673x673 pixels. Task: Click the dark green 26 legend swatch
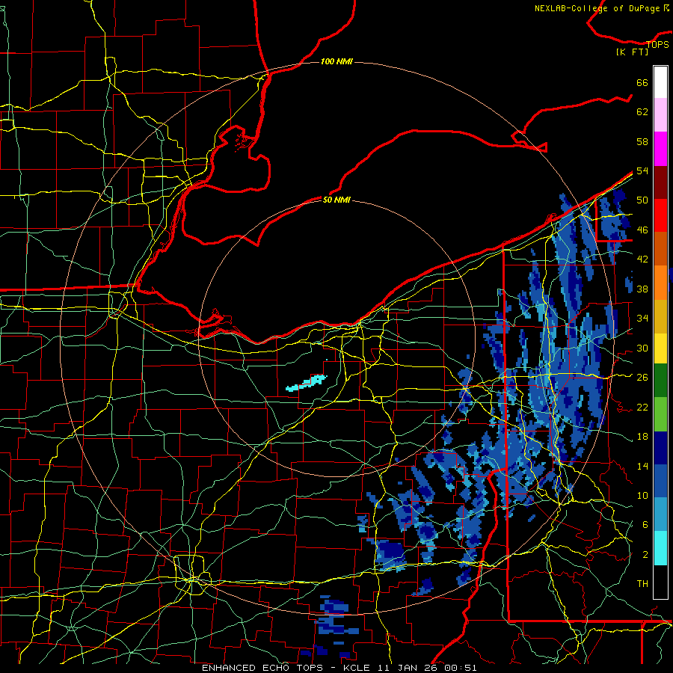(x=660, y=381)
